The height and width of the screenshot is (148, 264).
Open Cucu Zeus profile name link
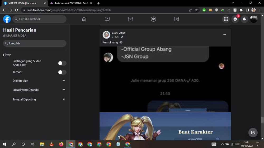tap(119, 33)
